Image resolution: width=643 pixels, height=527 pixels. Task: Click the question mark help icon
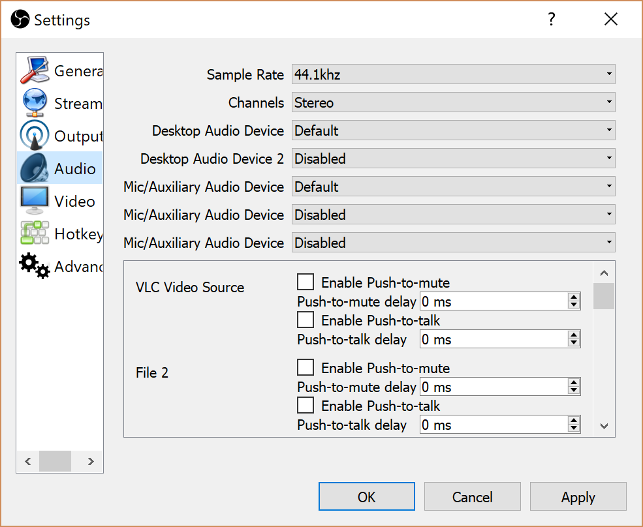tap(552, 20)
